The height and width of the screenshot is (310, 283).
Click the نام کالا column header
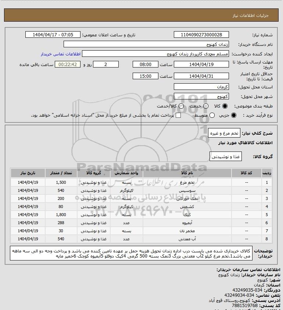click(187, 173)
